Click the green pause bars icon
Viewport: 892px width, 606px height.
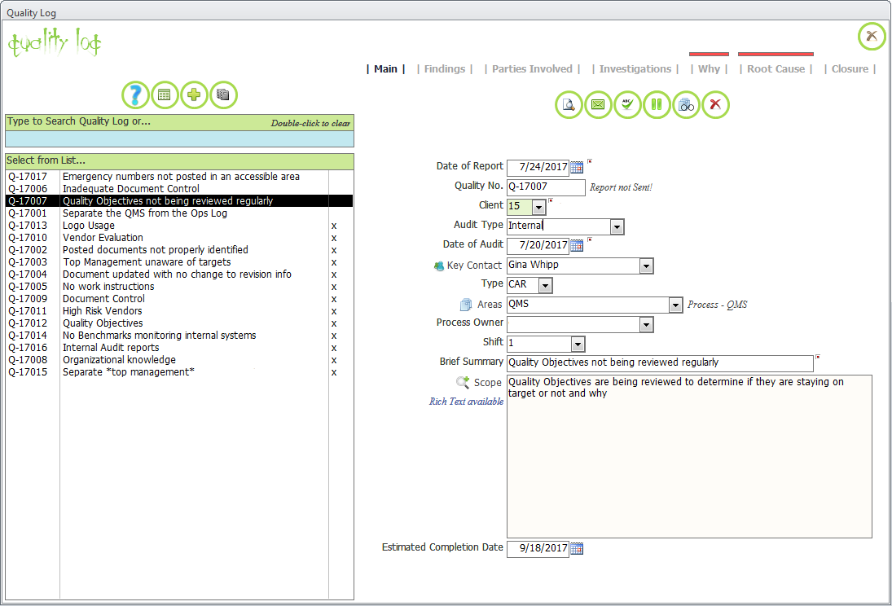pyautogui.click(x=657, y=105)
